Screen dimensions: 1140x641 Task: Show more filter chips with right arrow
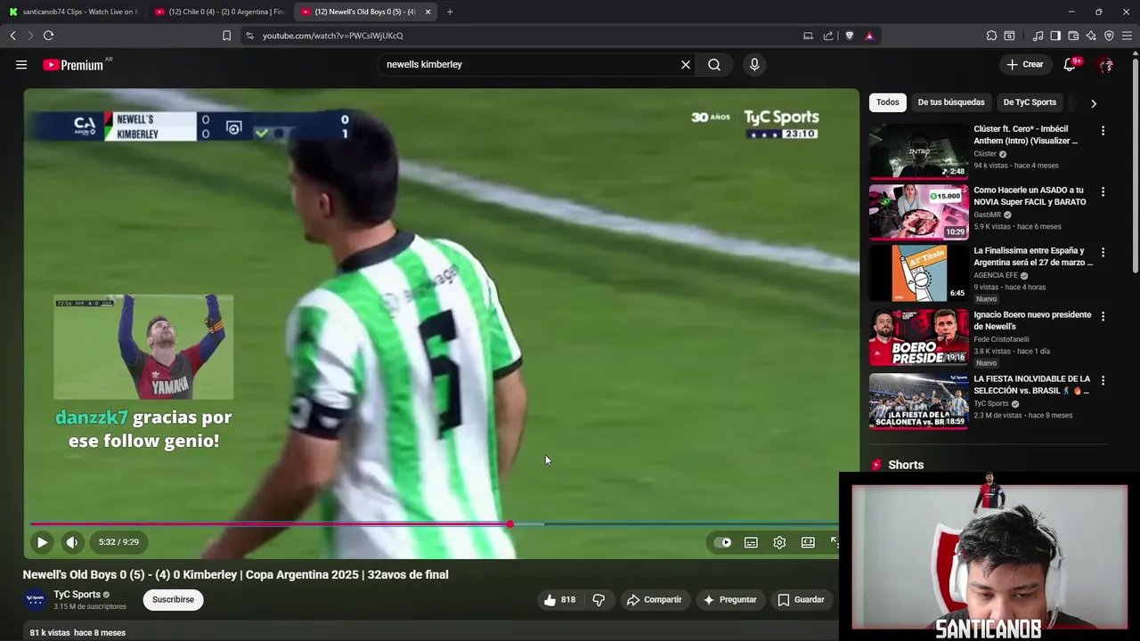[x=1094, y=103]
